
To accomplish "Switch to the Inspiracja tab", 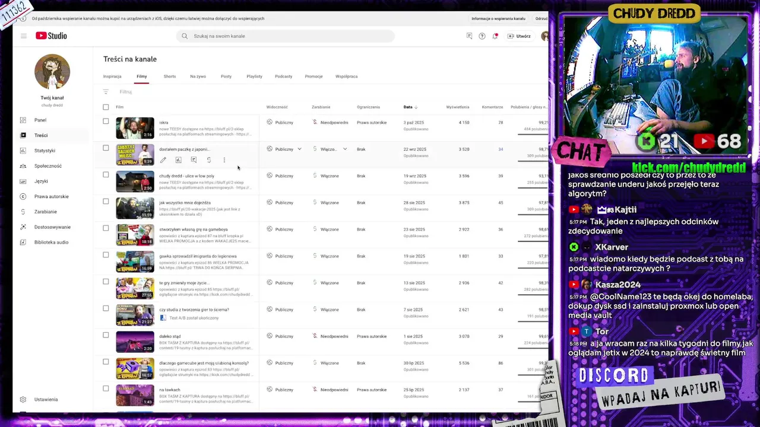I will 112,77.
